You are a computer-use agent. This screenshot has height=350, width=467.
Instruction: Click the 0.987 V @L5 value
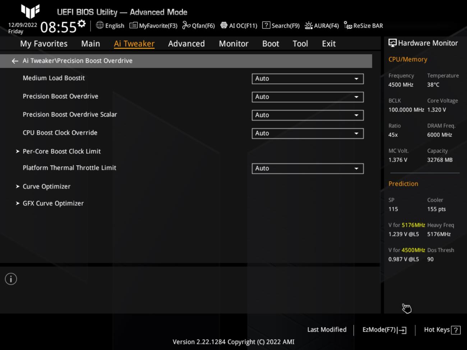pos(403,260)
